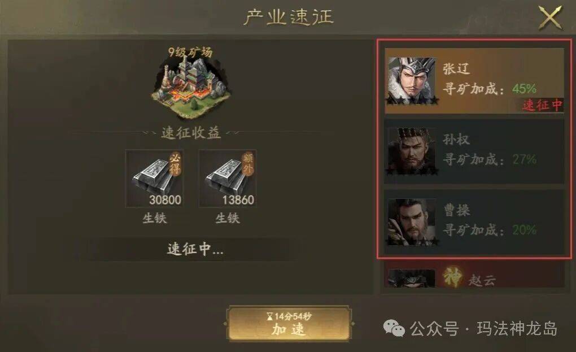Image resolution: width=576 pixels, height=352 pixels.
Task: Open the 必得 pig iron reward icon
Action: [x=154, y=178]
